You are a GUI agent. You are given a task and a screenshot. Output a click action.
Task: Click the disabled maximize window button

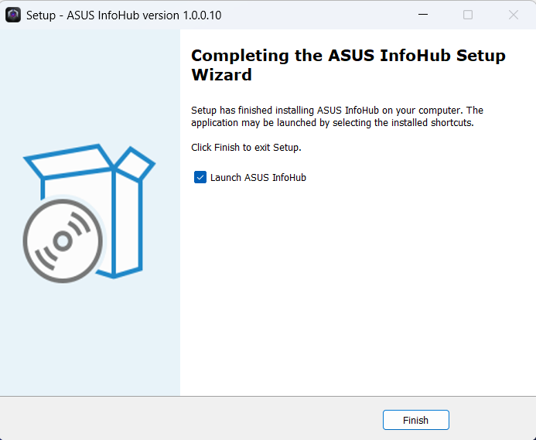click(x=468, y=15)
